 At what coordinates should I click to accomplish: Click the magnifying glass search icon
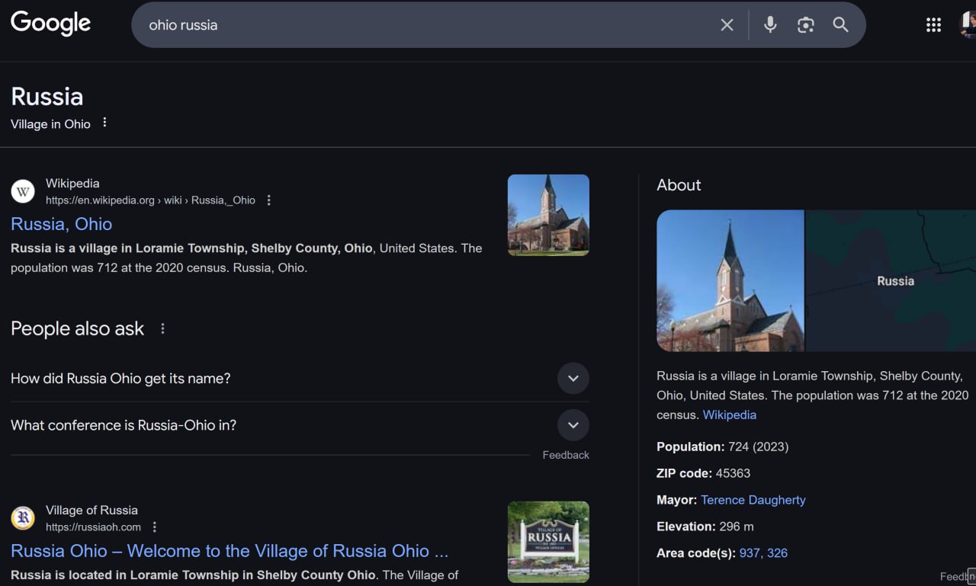(840, 24)
